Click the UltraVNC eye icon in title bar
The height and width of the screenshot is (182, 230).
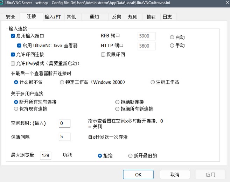(x=1, y=3)
